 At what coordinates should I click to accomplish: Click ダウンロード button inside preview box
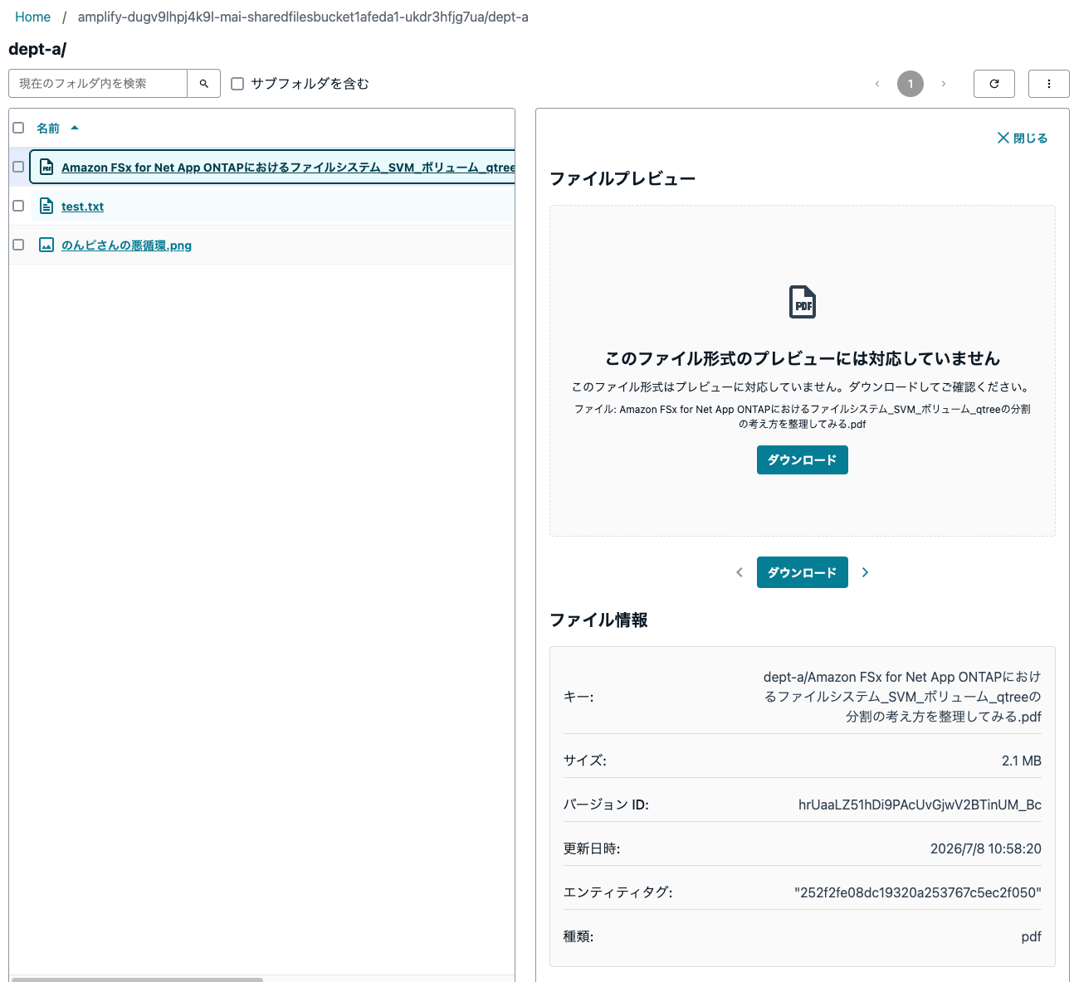tap(803, 459)
